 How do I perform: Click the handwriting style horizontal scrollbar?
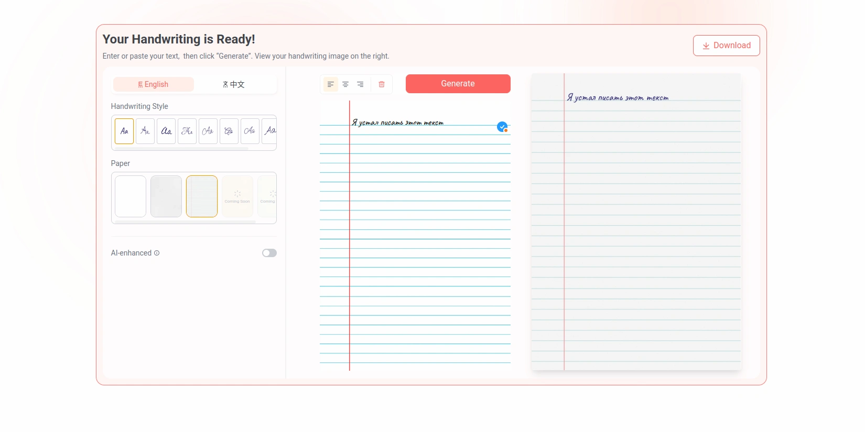[181, 149]
